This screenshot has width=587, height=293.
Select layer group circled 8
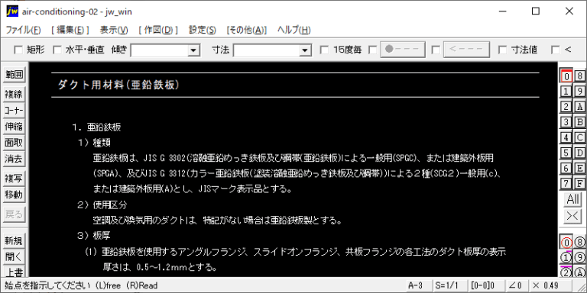(x=580, y=242)
